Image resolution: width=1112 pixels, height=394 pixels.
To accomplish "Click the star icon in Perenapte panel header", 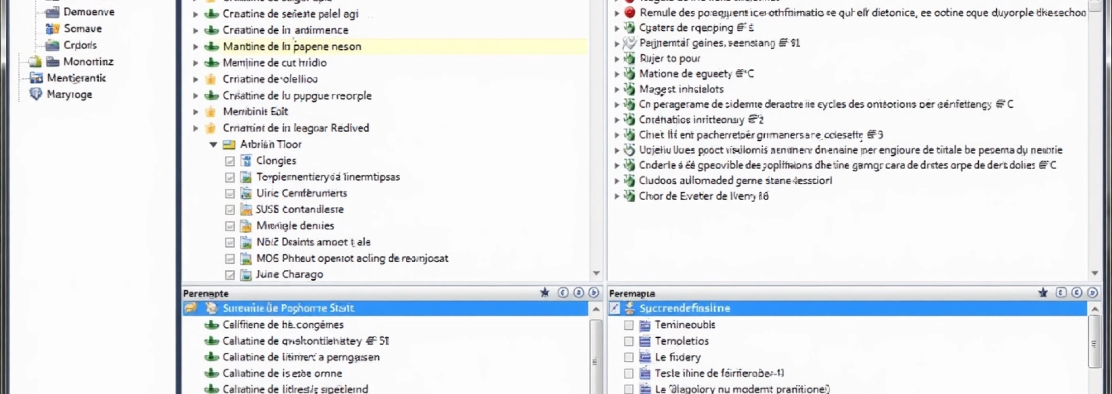I will [x=544, y=293].
